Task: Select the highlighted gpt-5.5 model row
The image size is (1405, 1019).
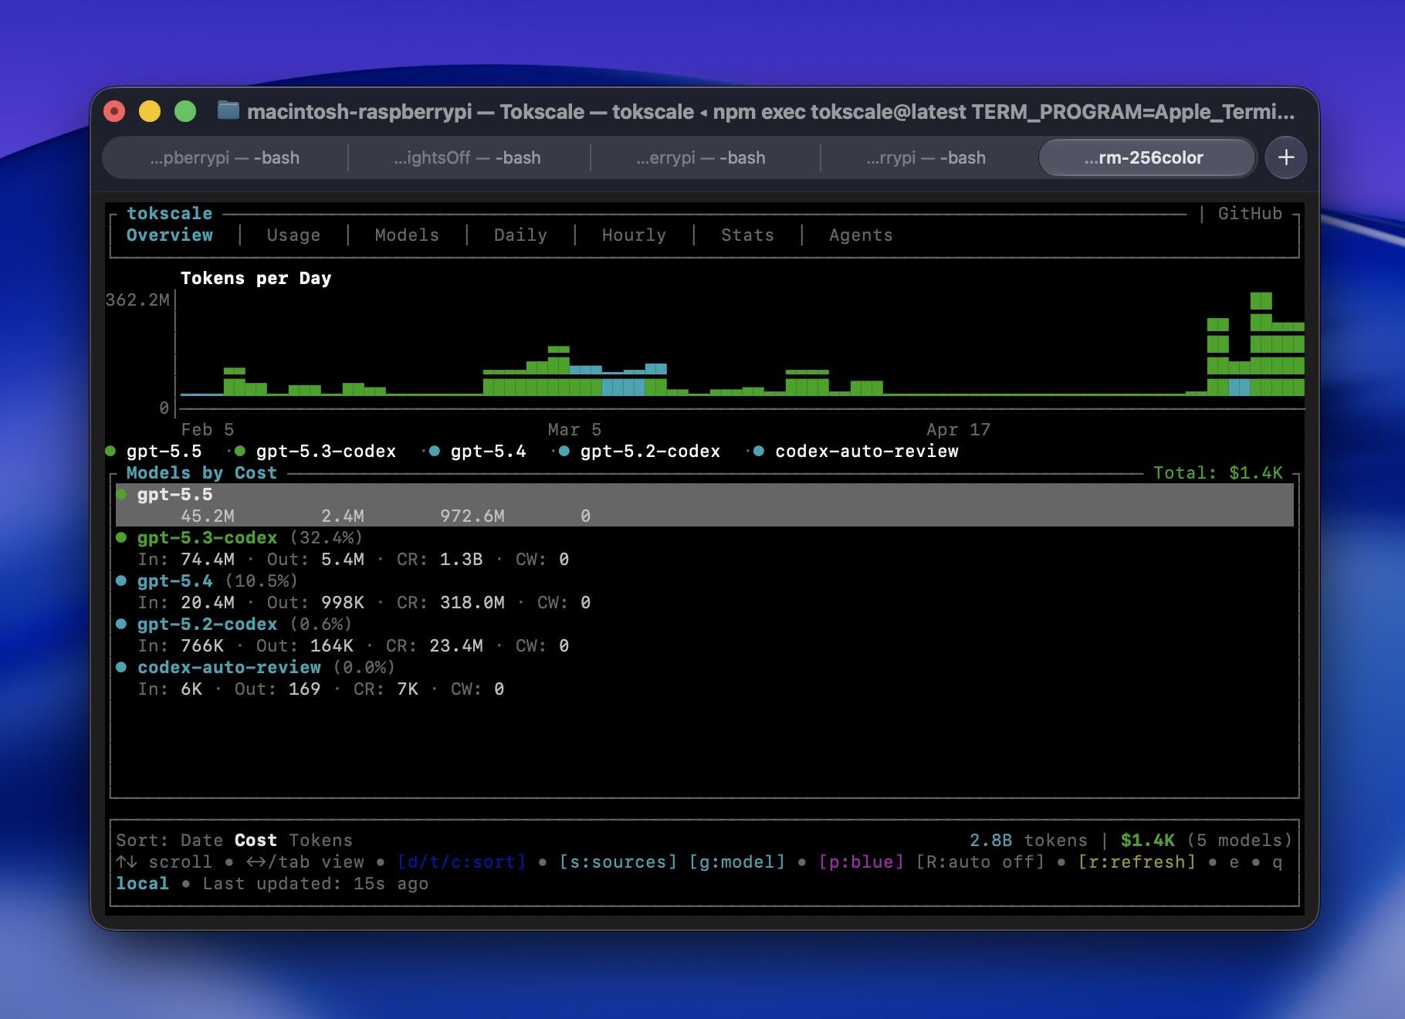Action: (x=705, y=505)
